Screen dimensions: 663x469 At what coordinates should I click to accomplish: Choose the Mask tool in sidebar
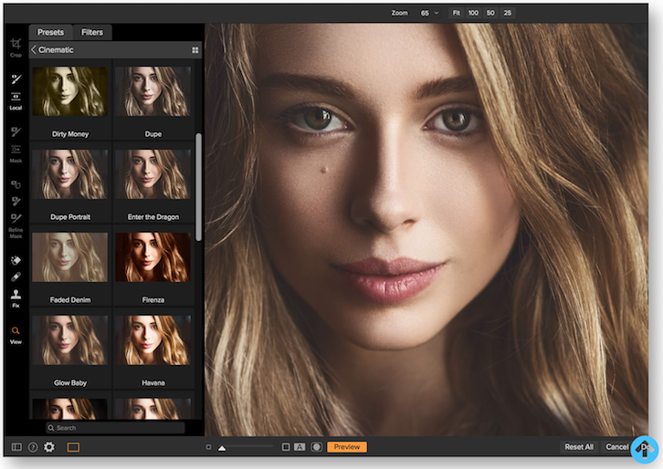(x=16, y=151)
